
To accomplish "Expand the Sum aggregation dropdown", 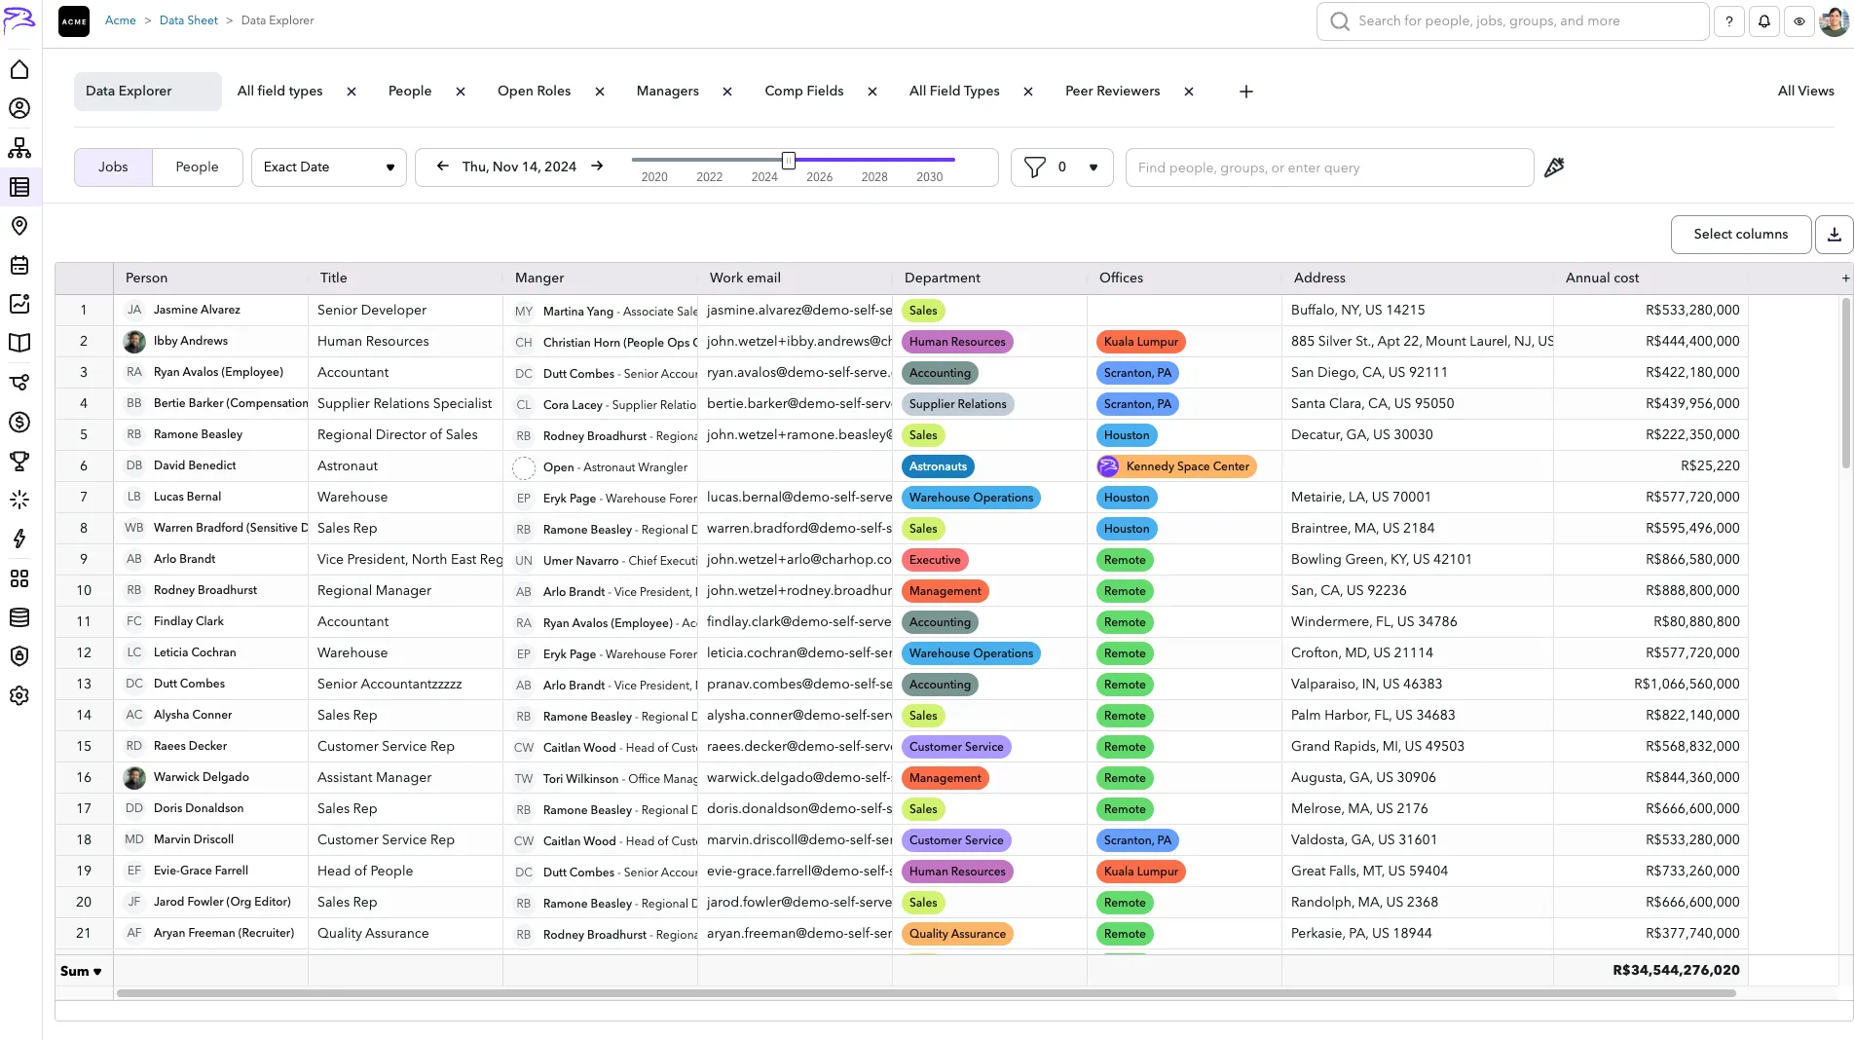I will [82, 971].
